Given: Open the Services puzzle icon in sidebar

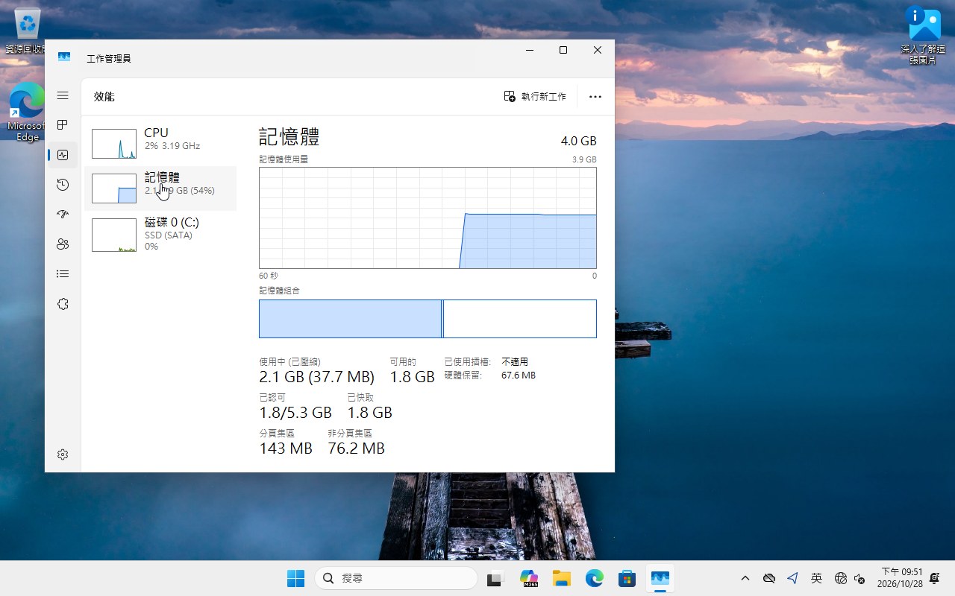Looking at the screenshot, I should click(x=63, y=304).
